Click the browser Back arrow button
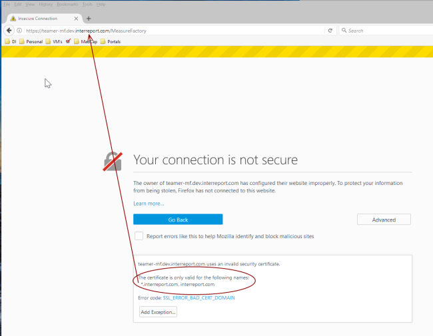 (x=9, y=31)
